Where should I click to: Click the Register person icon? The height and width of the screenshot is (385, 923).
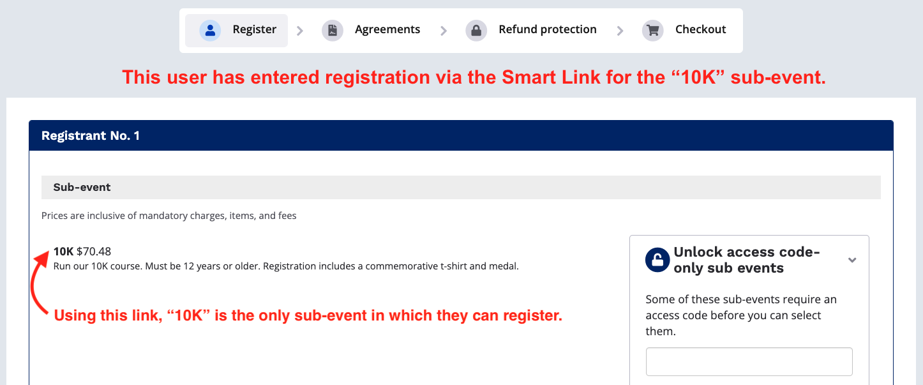click(x=210, y=30)
